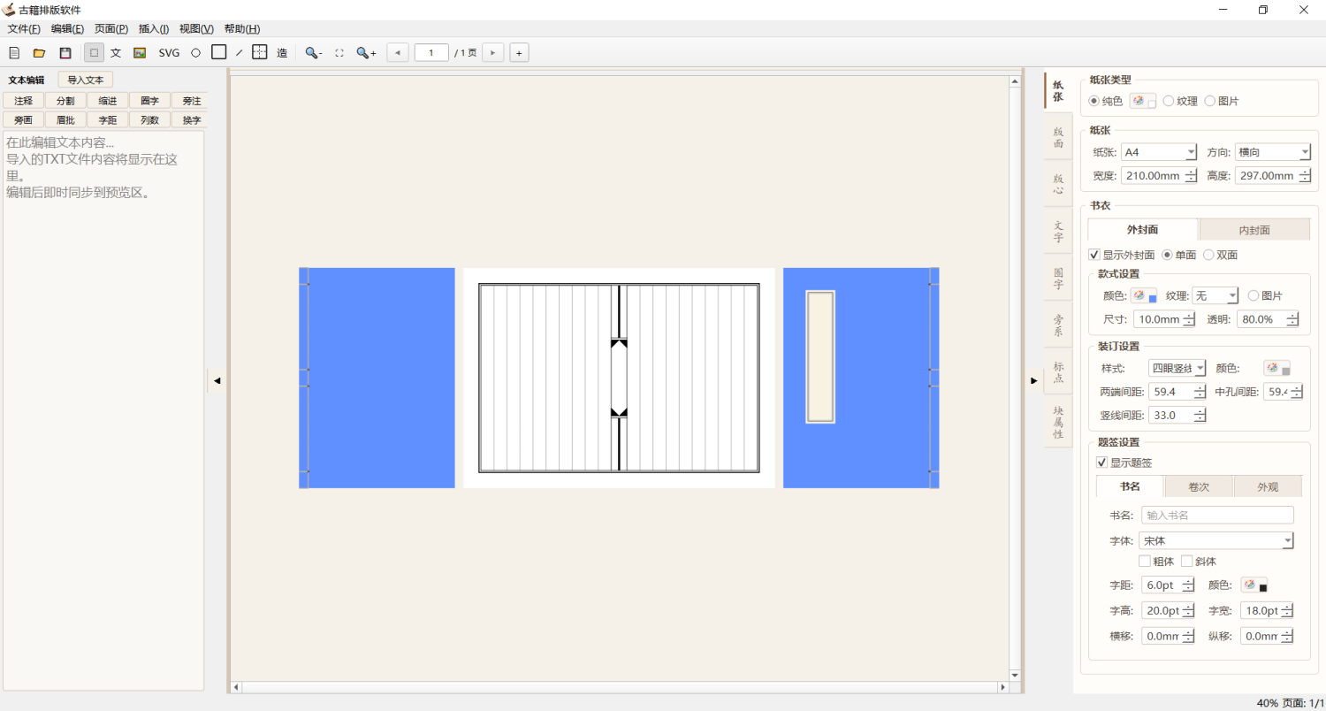Click the SVG insert tool
This screenshot has width=1326, height=711.
tap(169, 53)
